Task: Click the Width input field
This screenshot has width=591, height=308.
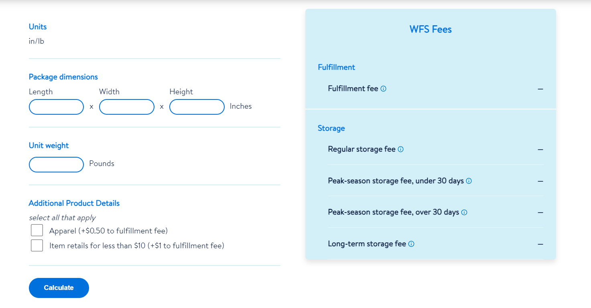Action: coord(127,107)
